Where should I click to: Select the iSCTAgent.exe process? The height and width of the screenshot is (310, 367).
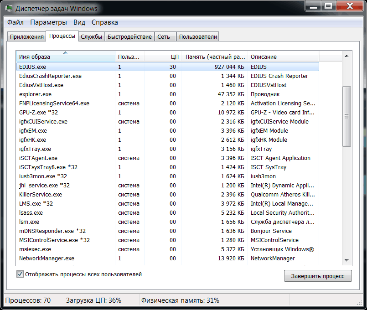[168, 158]
